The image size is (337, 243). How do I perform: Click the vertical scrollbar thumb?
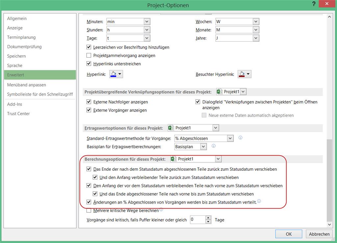[x=329, y=180]
